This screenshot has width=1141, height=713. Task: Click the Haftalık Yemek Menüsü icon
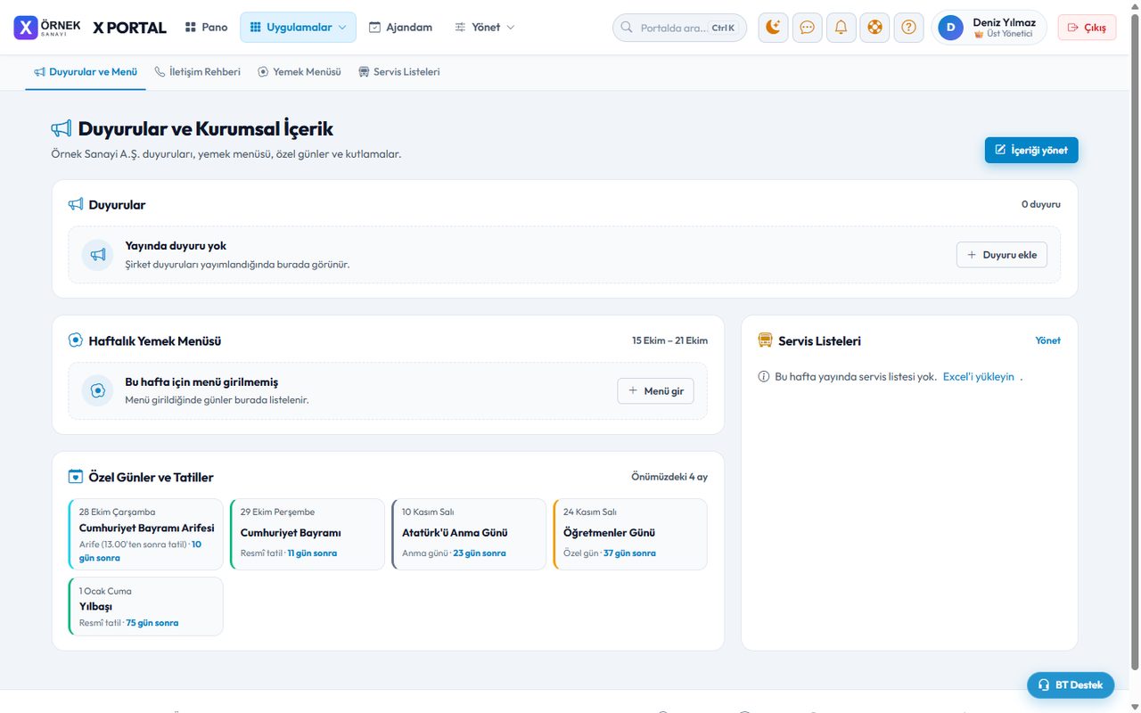(76, 340)
